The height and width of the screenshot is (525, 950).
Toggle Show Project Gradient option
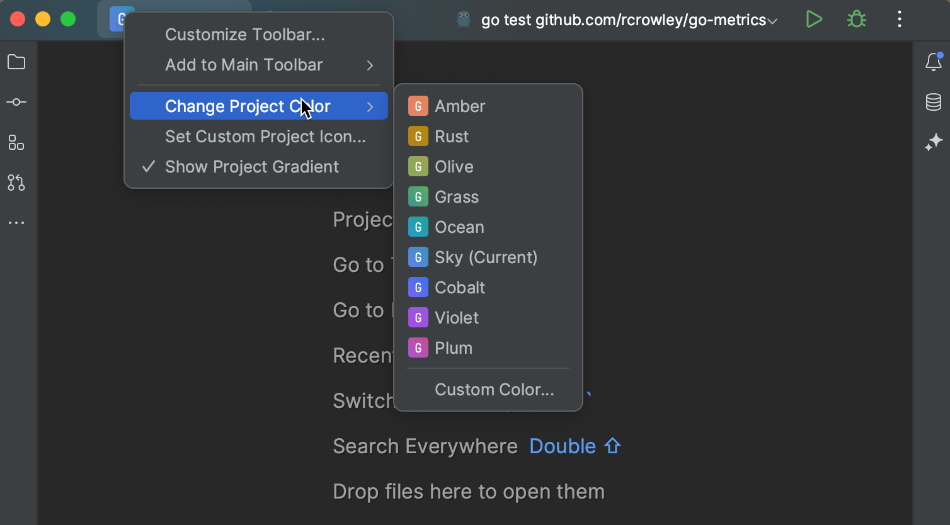coord(251,167)
